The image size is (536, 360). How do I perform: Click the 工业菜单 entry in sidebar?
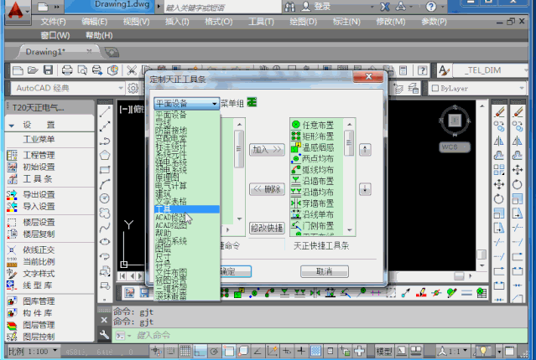(39, 139)
